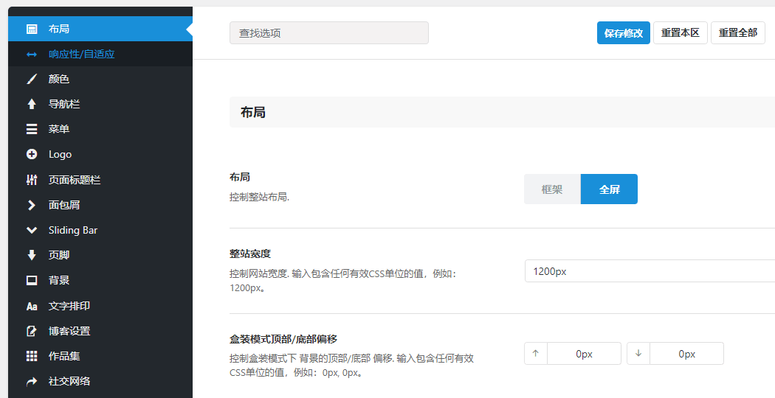Click the 重置全部 button

tap(737, 33)
